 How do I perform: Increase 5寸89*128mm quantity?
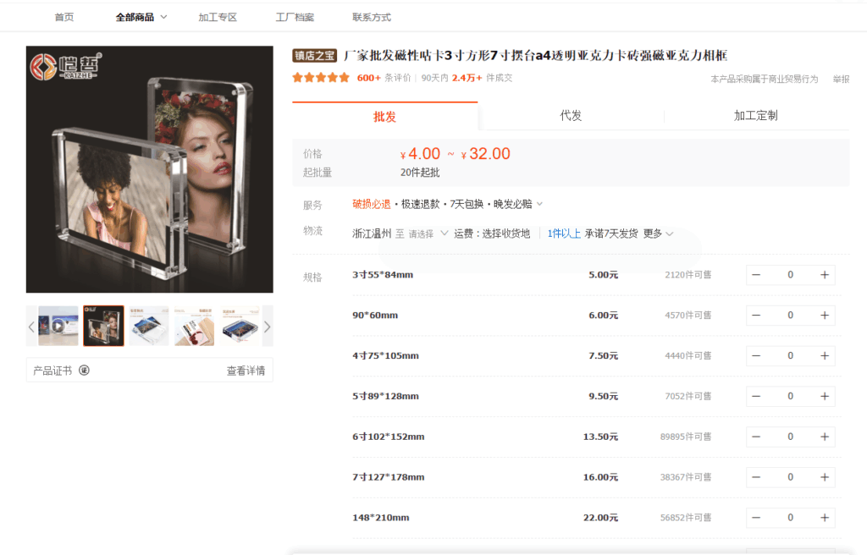(825, 396)
